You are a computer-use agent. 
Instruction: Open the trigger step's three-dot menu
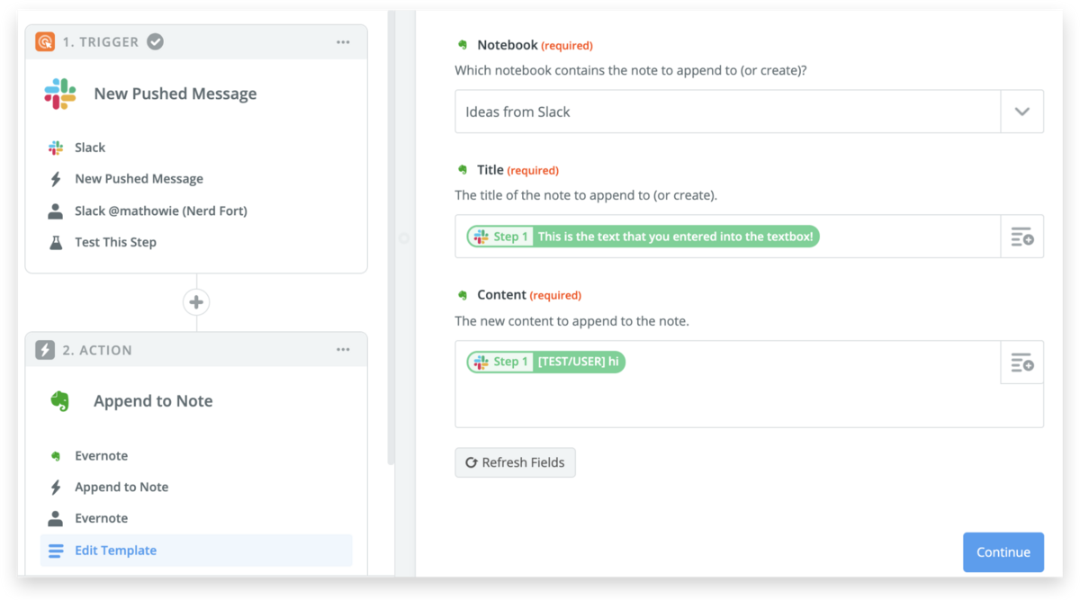pos(343,42)
